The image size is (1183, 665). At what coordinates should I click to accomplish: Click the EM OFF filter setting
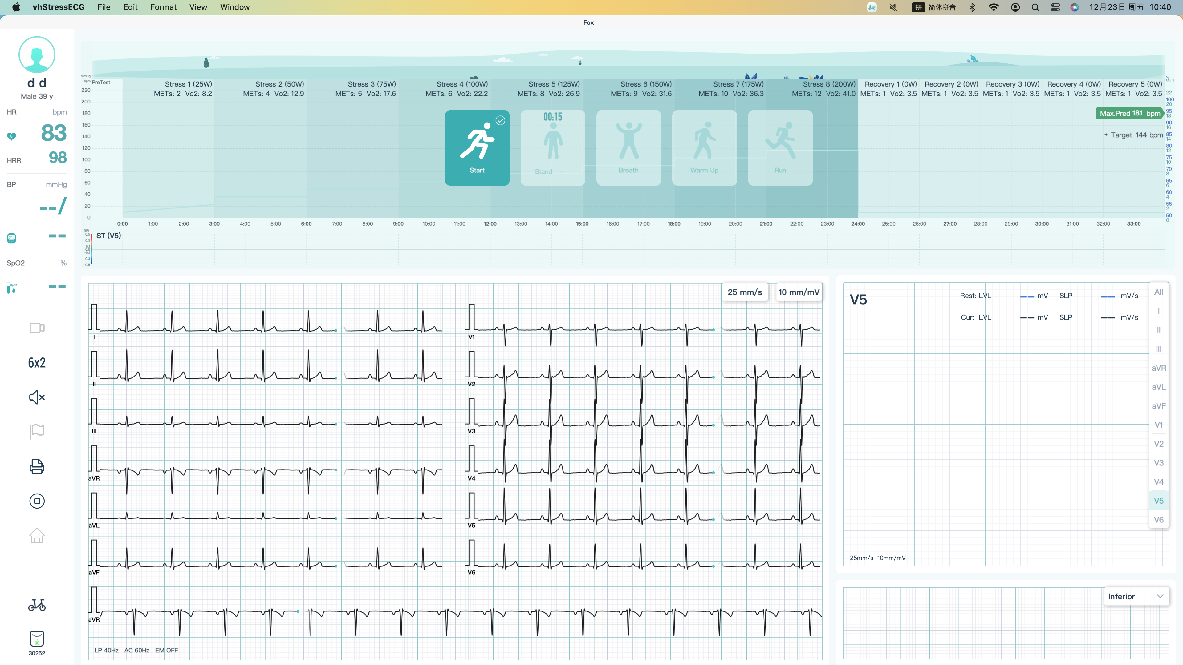pyautogui.click(x=166, y=650)
